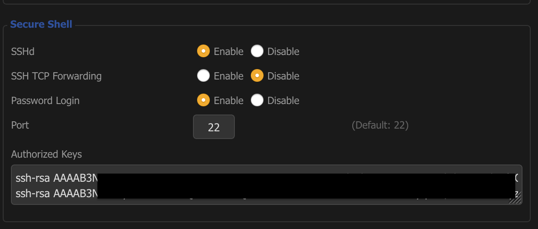Select the SSHd Disable radio button
The height and width of the screenshot is (229, 538).
click(x=257, y=51)
